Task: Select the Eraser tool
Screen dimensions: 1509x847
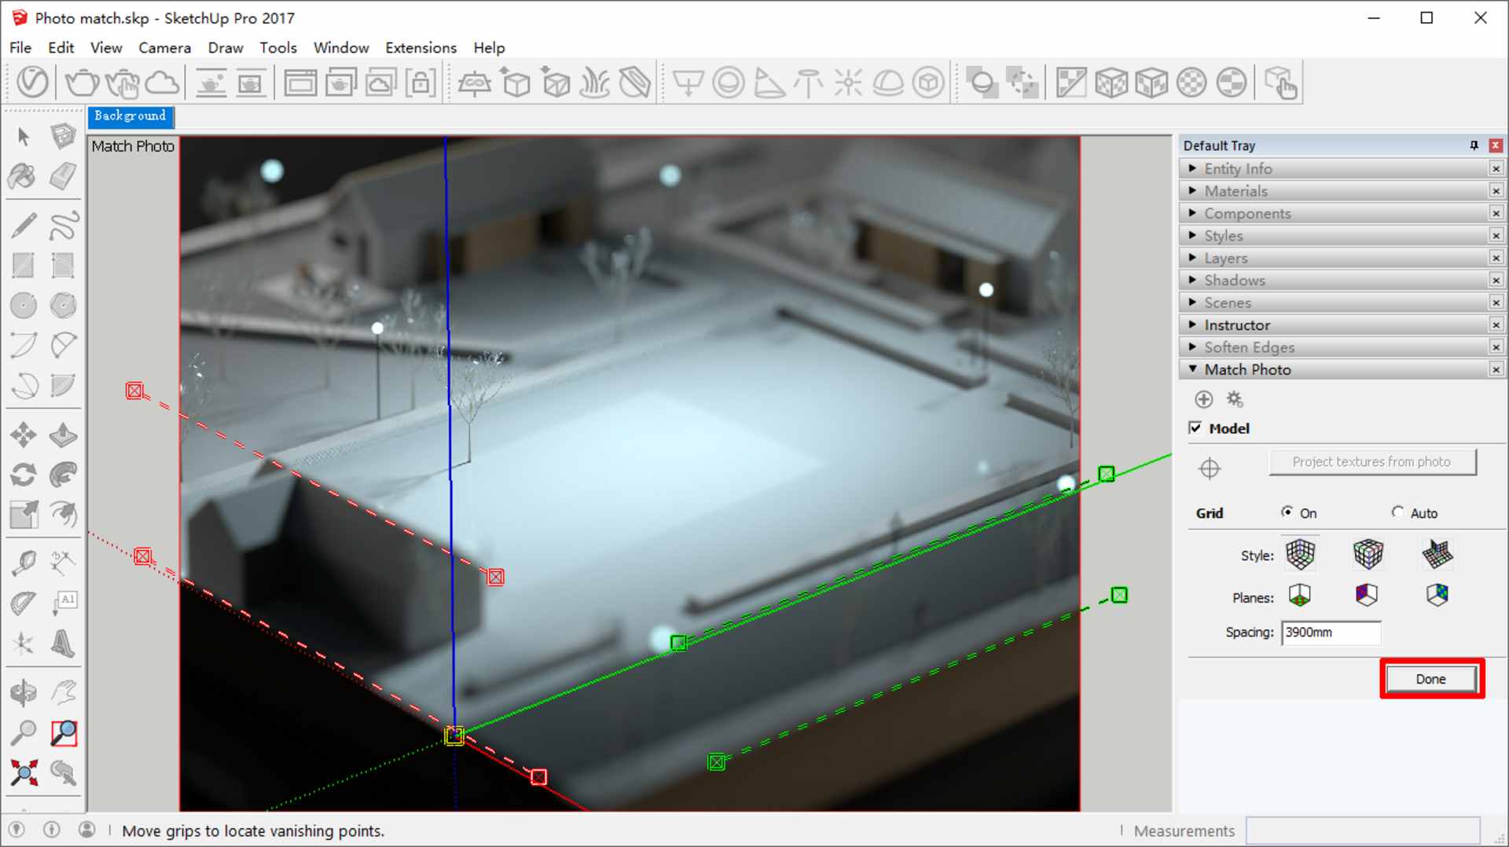Action: click(x=64, y=176)
